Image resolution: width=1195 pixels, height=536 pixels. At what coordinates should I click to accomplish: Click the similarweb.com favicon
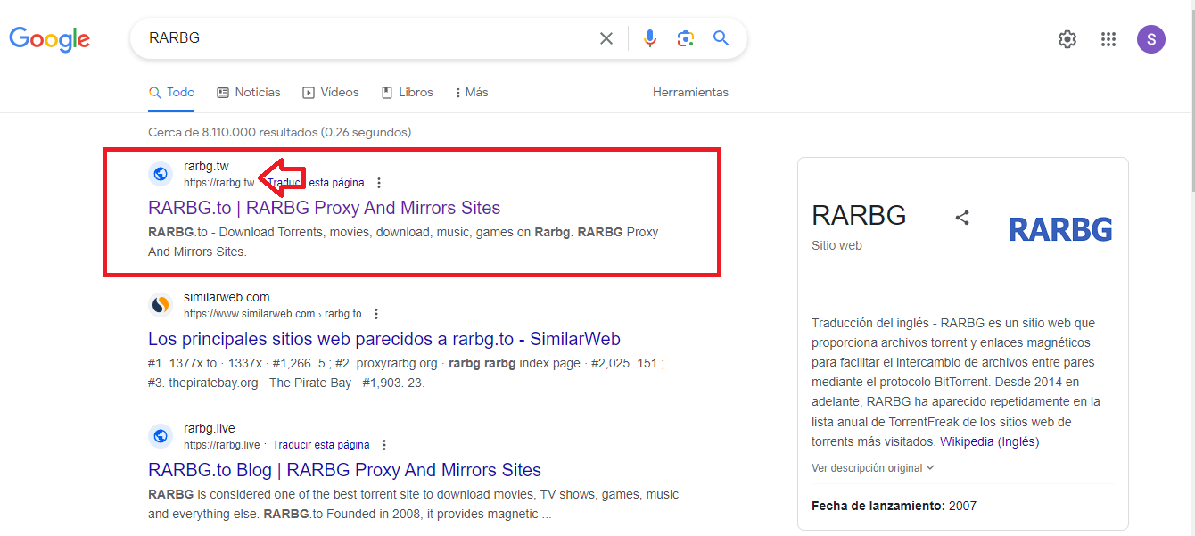tap(161, 305)
